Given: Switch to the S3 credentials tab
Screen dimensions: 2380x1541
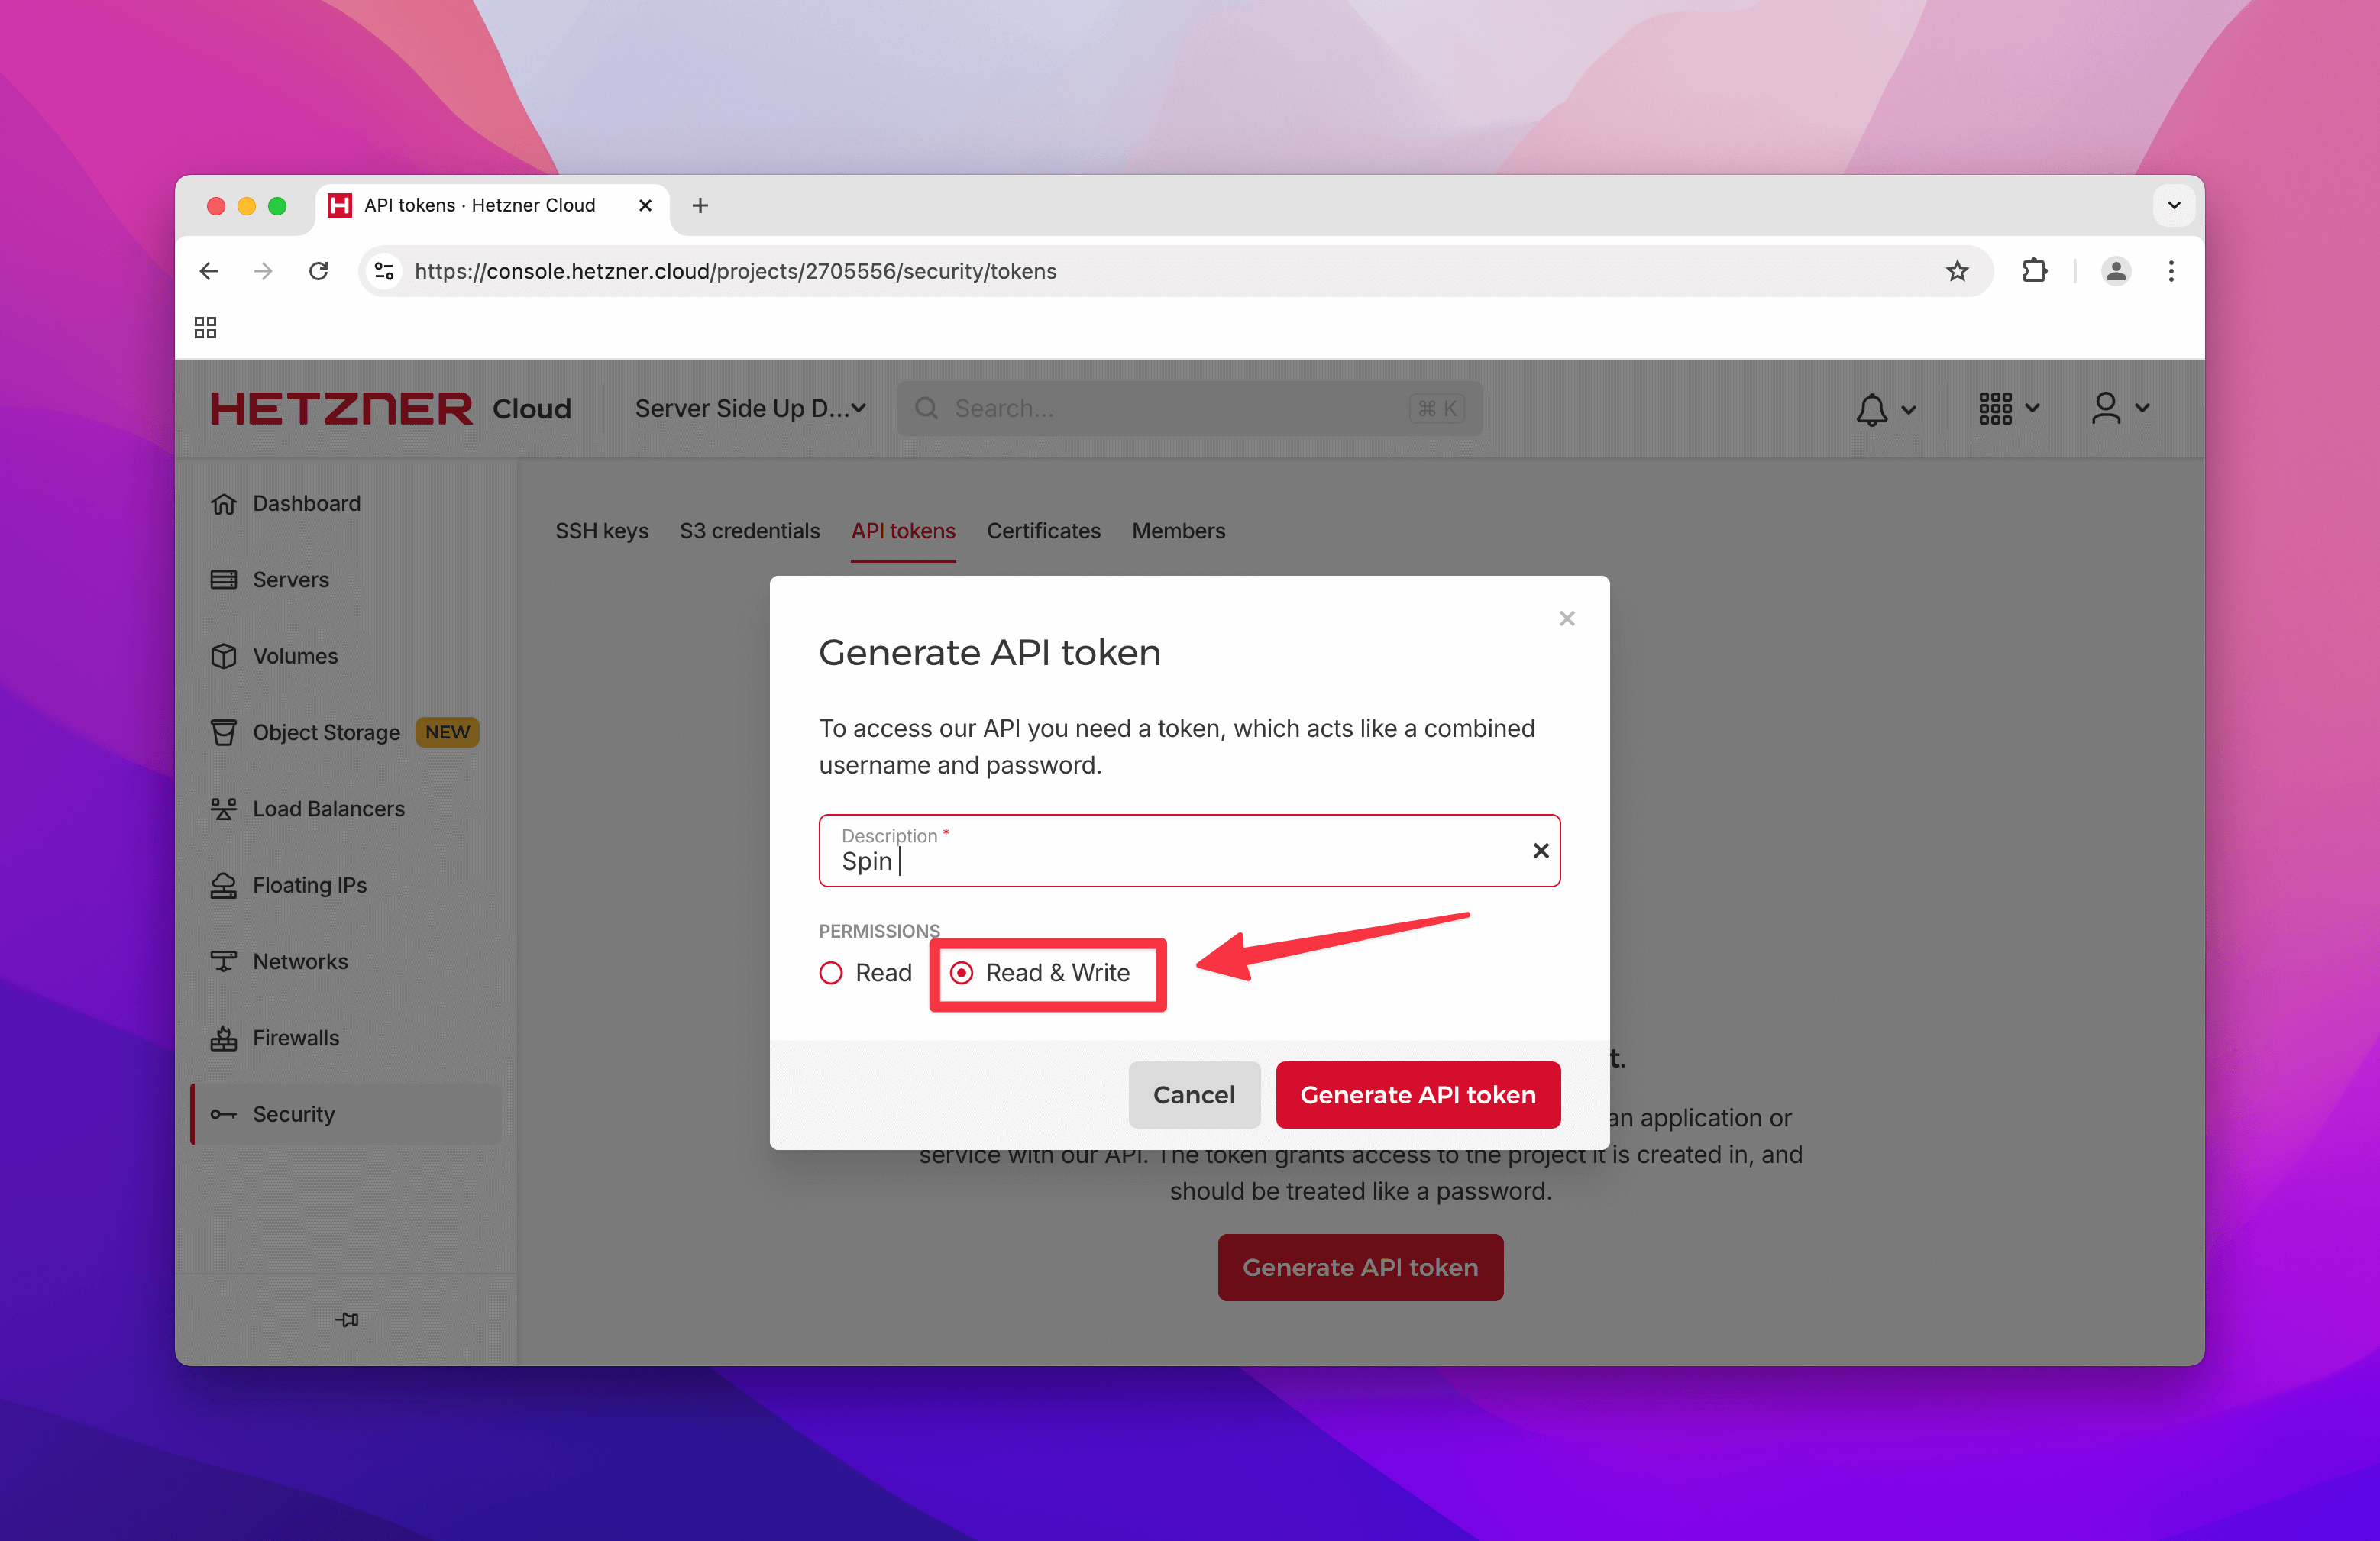Looking at the screenshot, I should 751,532.
